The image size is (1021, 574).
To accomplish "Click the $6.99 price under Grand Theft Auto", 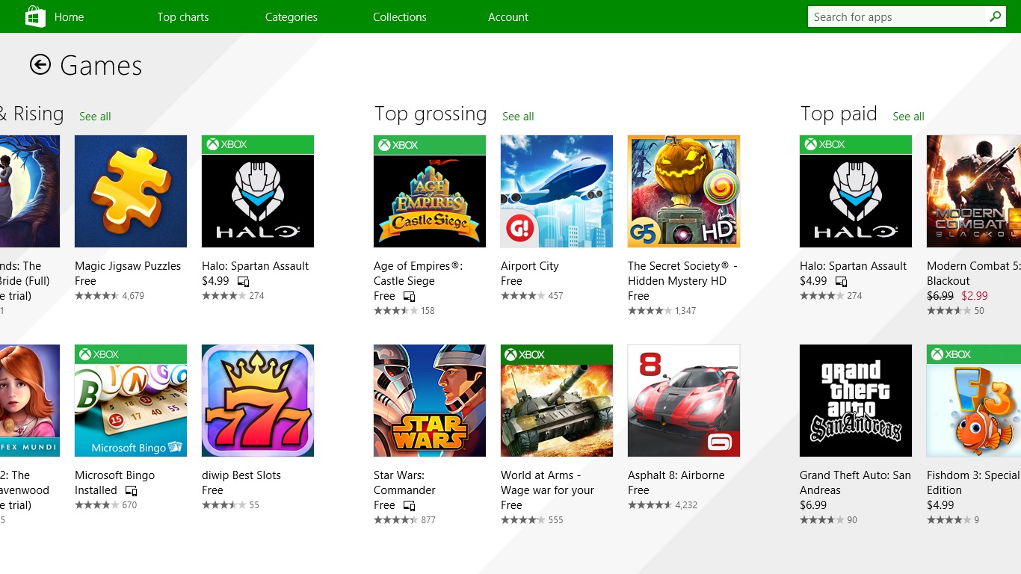I will tap(813, 505).
